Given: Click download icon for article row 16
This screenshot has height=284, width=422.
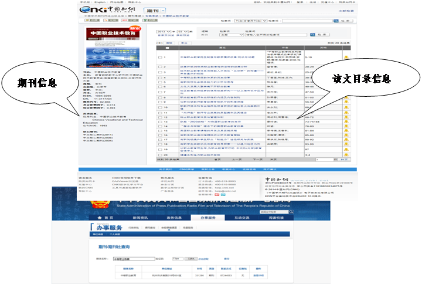Looking at the screenshot, I should [x=346, y=135].
